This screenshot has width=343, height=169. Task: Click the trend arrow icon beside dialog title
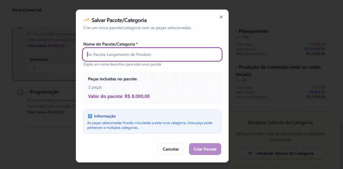(86, 20)
